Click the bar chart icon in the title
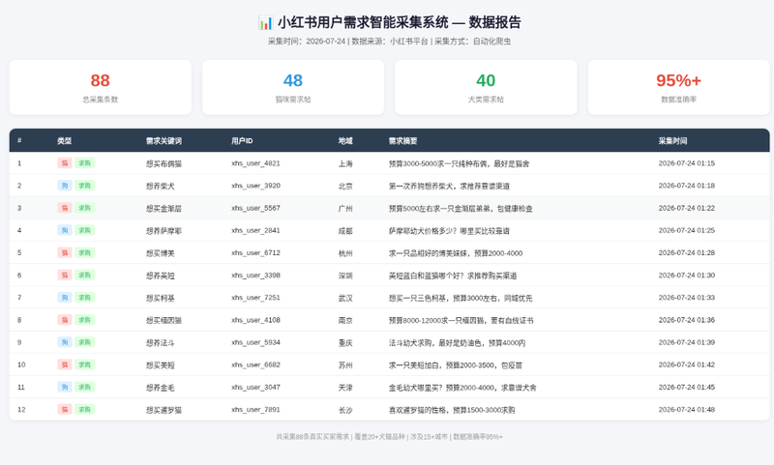The width and height of the screenshot is (774, 465). (265, 22)
